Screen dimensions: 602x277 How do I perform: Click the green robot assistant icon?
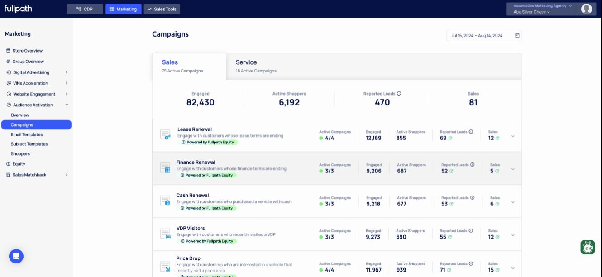coord(588,248)
